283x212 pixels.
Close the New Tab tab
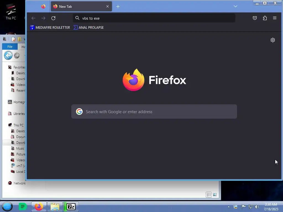click(108, 7)
